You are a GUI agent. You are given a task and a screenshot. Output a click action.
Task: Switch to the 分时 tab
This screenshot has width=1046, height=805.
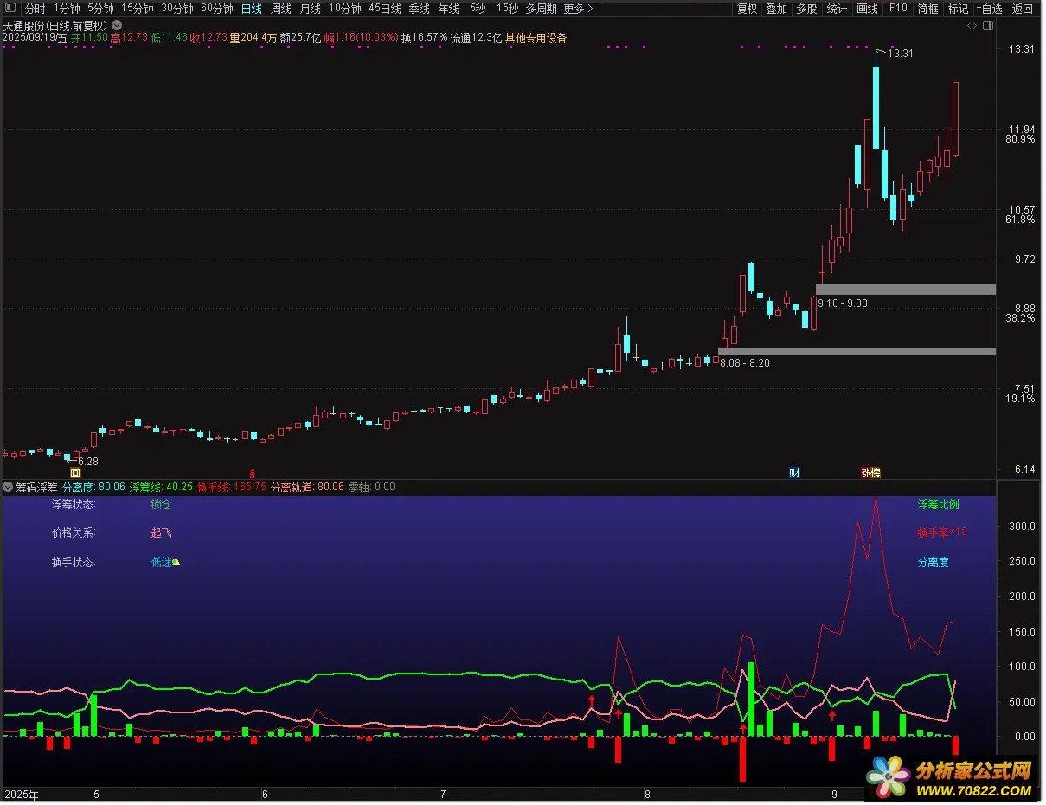point(35,9)
